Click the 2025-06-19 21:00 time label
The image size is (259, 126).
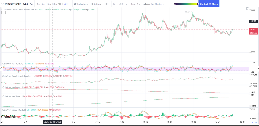(x=53, y=122)
